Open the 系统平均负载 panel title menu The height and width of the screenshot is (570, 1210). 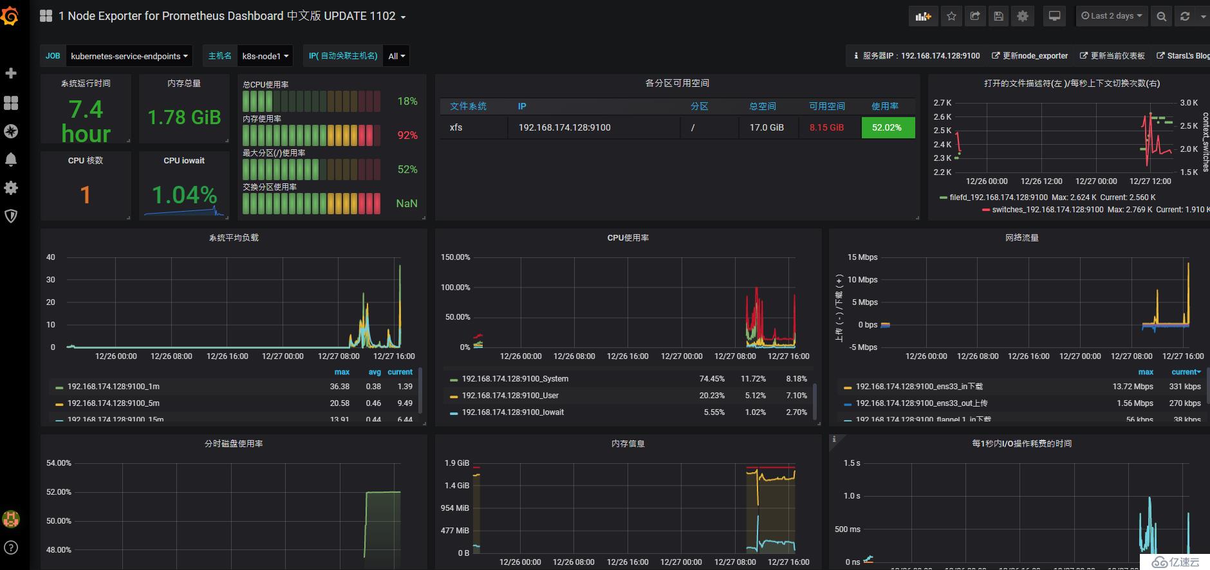click(234, 238)
